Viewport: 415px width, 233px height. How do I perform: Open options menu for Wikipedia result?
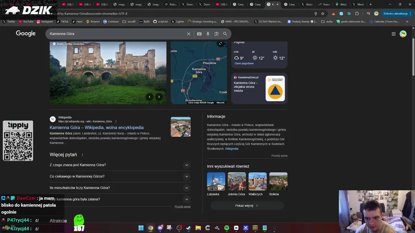[116, 122]
